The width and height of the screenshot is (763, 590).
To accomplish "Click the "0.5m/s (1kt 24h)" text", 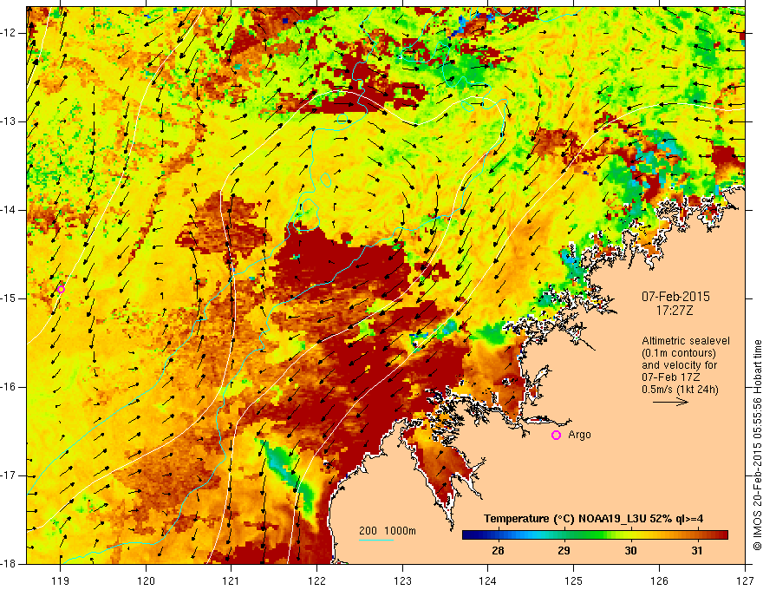I will pyautogui.click(x=680, y=390).
